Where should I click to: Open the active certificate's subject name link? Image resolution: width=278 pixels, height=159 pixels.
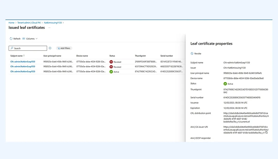point(23,71)
